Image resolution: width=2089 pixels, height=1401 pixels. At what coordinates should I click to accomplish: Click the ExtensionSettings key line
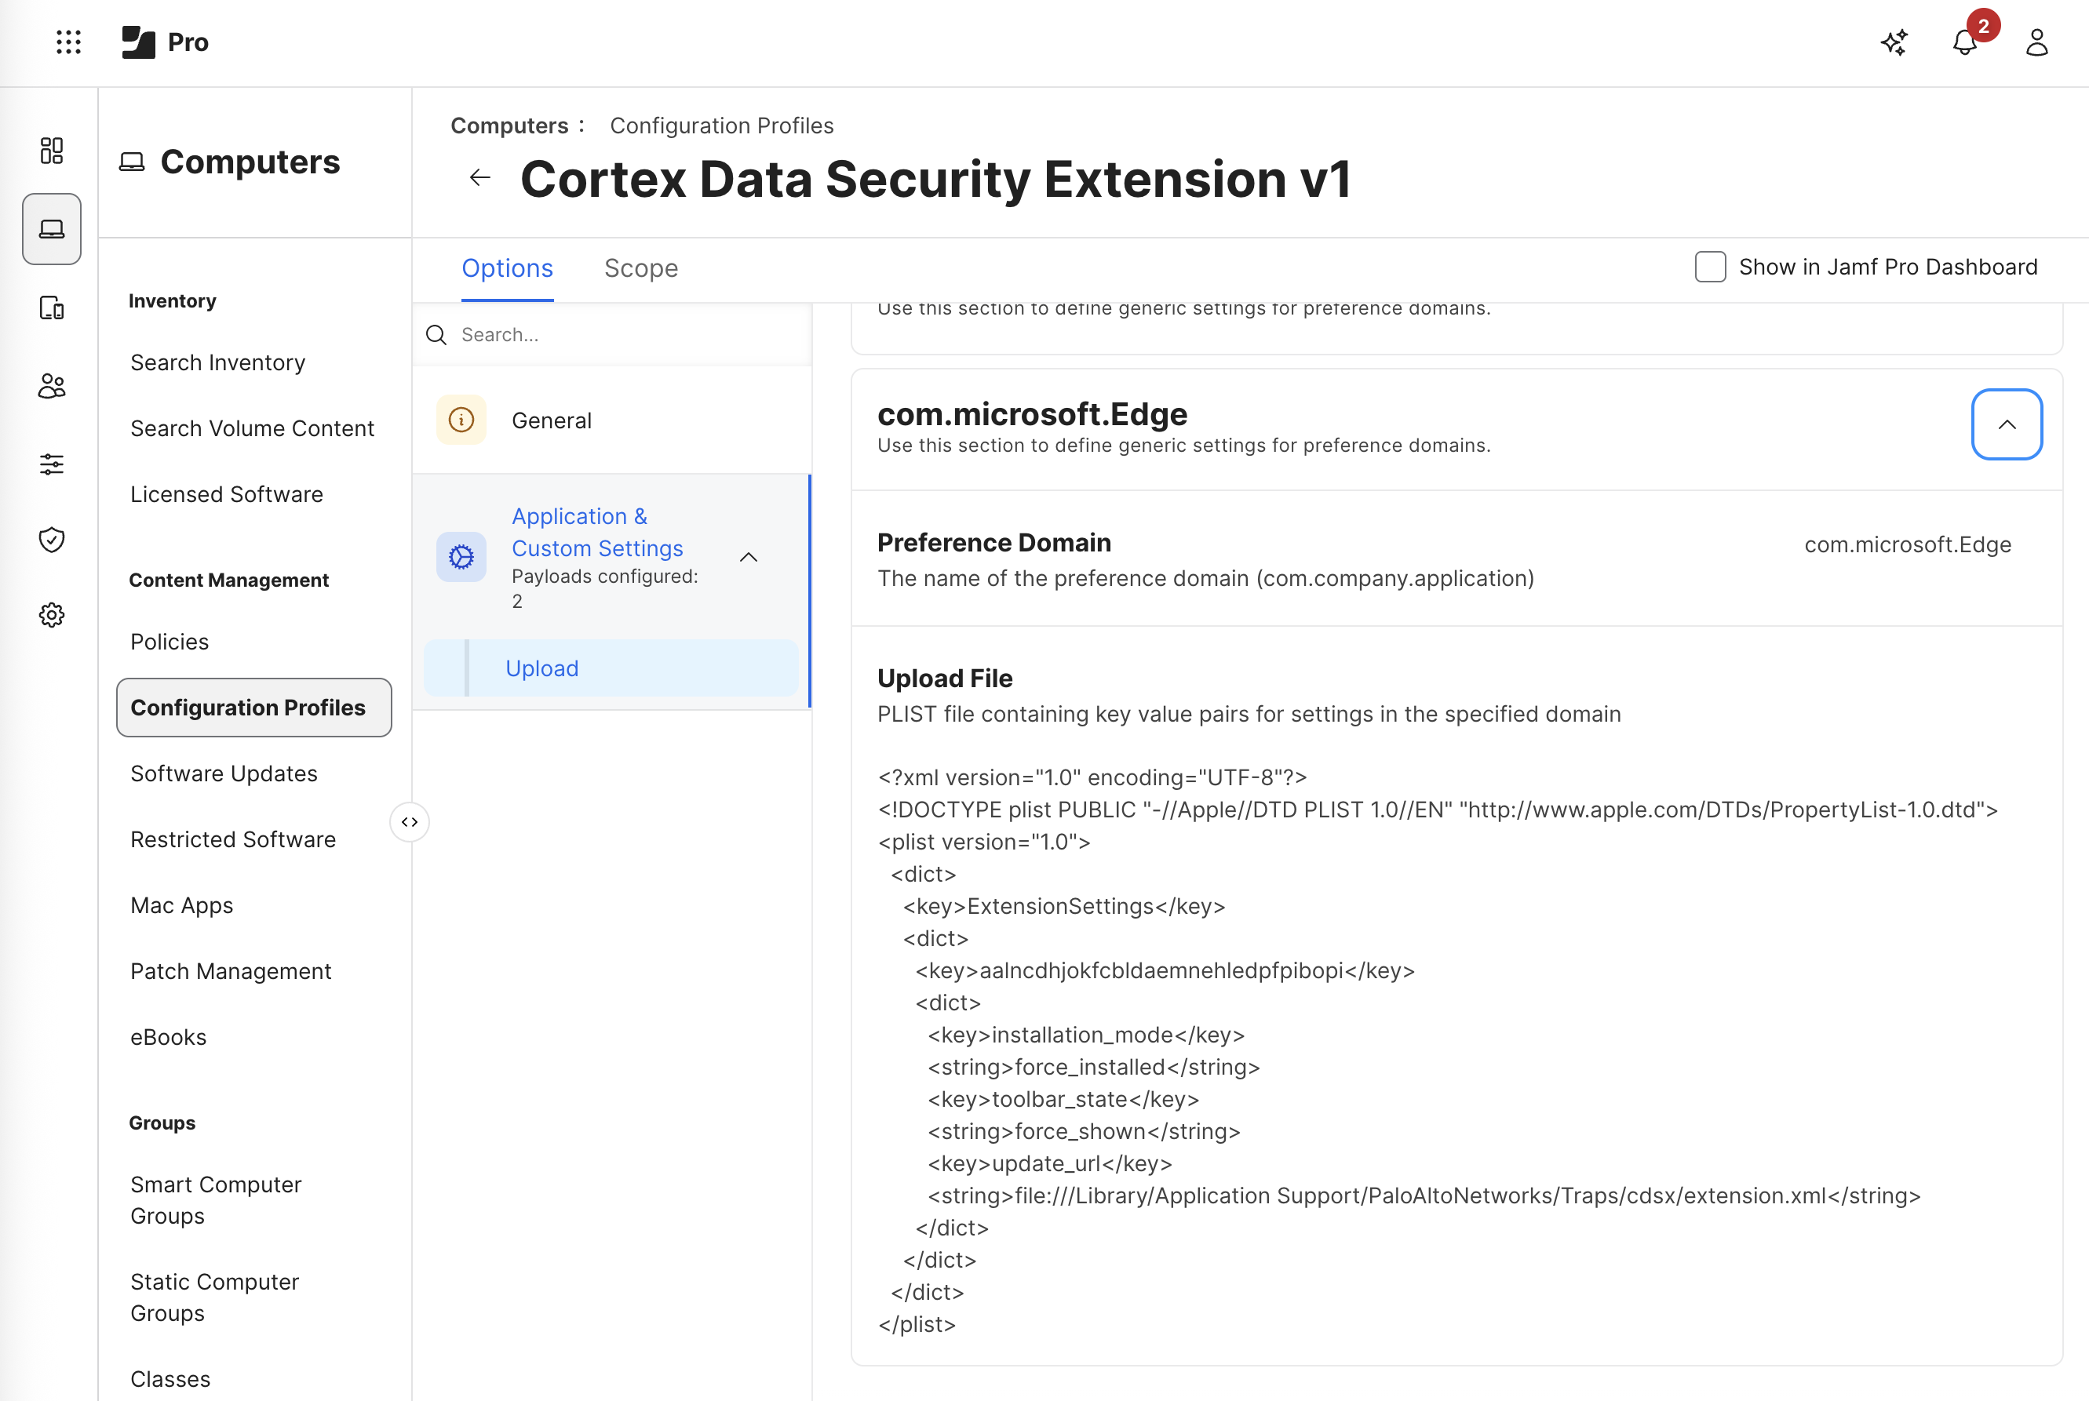(x=1063, y=907)
